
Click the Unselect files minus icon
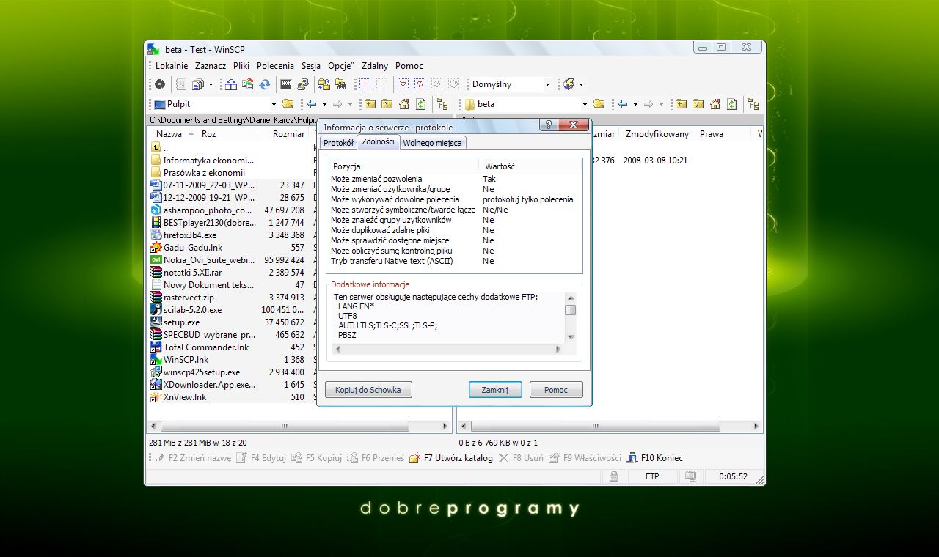click(x=381, y=84)
